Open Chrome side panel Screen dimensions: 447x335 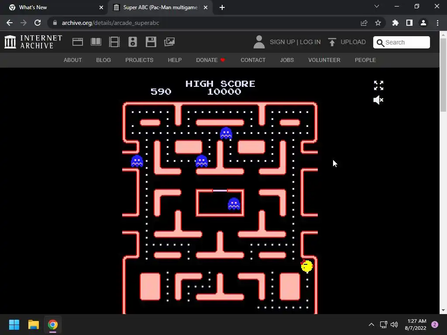409,23
